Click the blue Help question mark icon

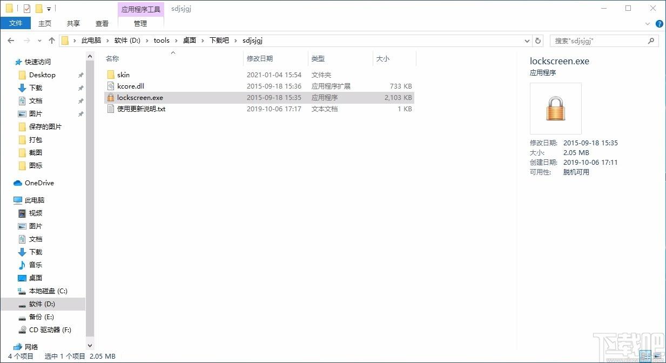[x=660, y=24]
